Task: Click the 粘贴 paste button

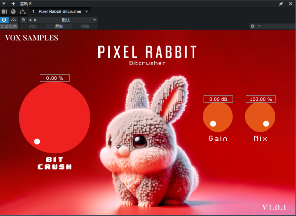Action: click(x=85, y=26)
